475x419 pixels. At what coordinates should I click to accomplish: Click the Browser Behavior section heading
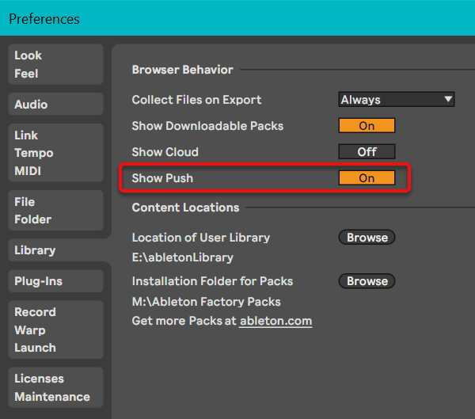click(182, 70)
